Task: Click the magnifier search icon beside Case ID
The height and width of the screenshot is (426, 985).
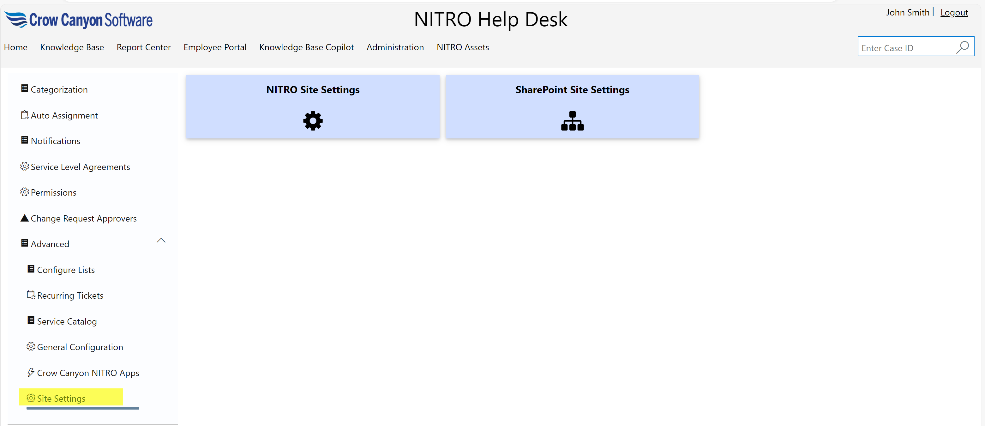Action: coord(963,47)
